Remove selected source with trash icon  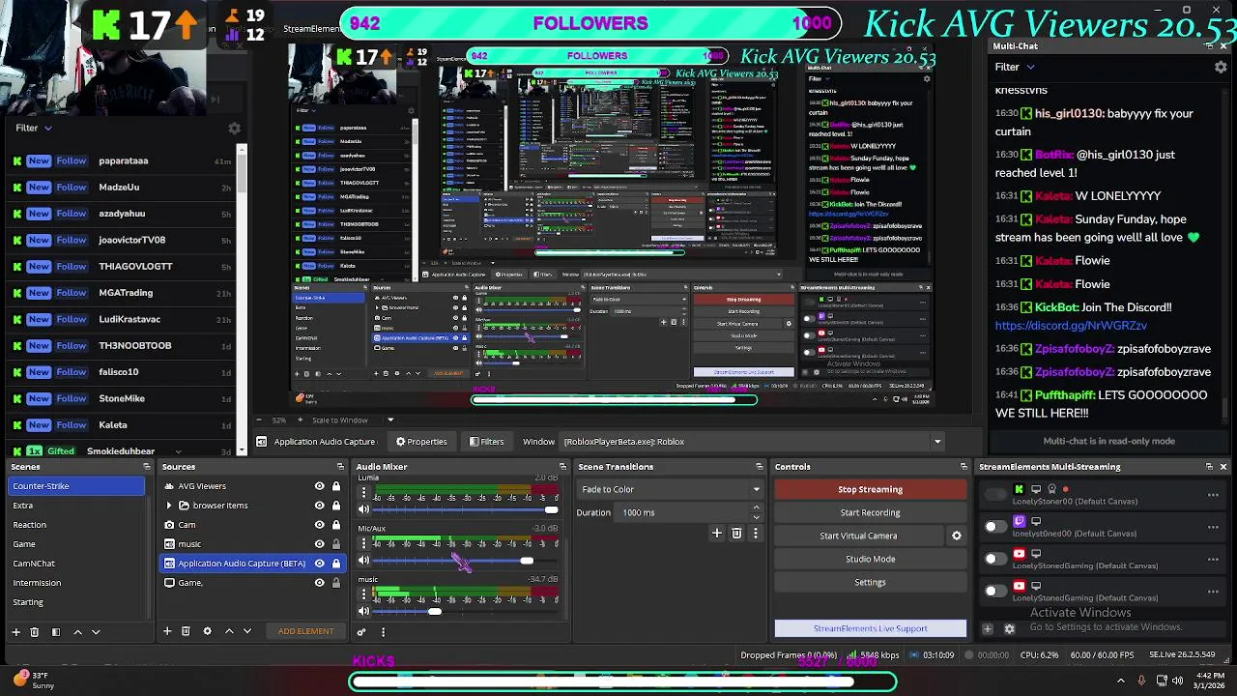tap(186, 631)
